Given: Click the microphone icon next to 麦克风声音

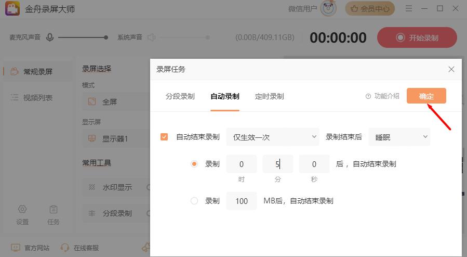Looking at the screenshot, I should 50,37.
